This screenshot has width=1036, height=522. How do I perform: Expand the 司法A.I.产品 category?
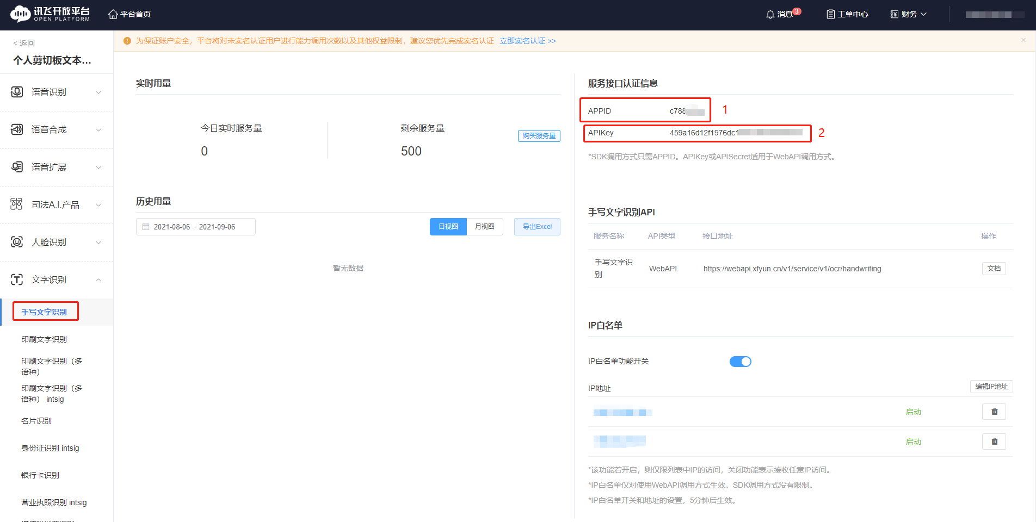(56, 204)
